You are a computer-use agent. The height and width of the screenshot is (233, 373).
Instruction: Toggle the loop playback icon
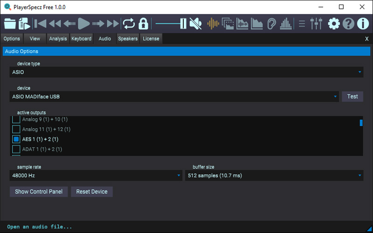coord(129,23)
